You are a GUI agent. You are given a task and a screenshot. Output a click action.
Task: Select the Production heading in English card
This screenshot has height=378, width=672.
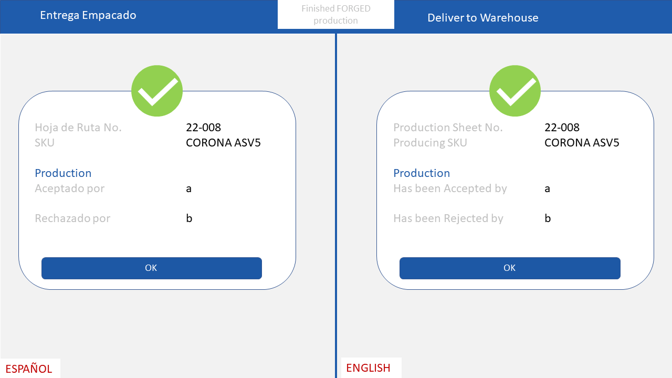tap(422, 173)
